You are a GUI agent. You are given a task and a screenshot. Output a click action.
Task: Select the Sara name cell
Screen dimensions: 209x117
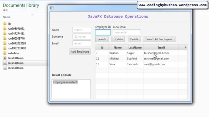click(118, 64)
